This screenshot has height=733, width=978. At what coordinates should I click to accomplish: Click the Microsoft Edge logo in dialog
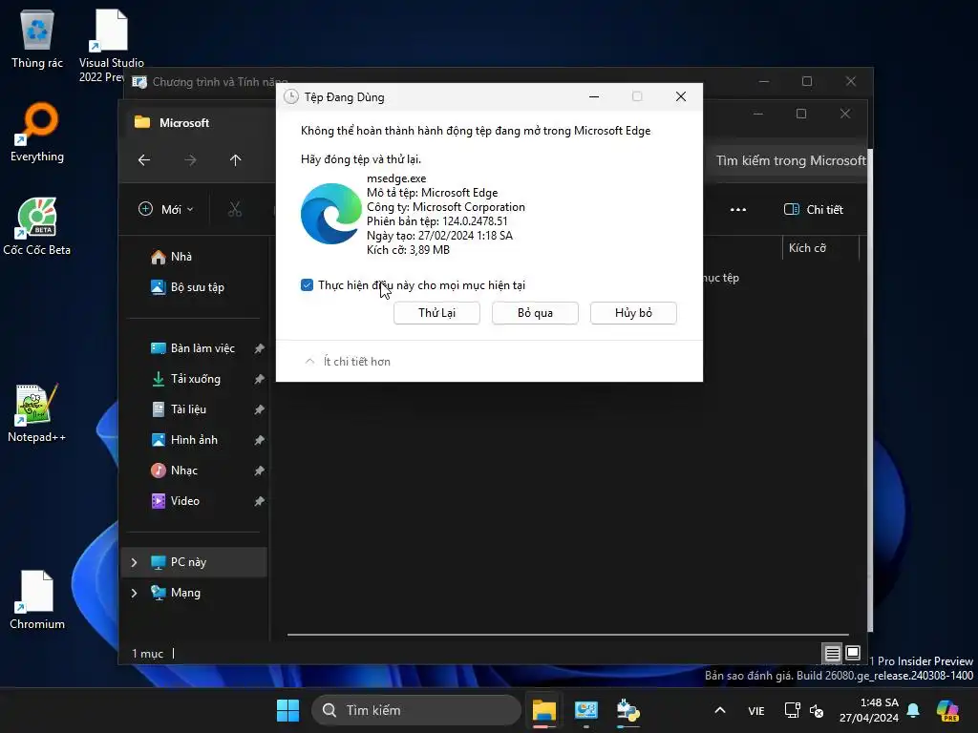tap(331, 214)
